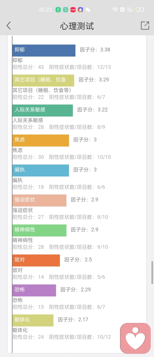154x357 pixels.
Task: Select the olive 躯体化 bar
Action: pyautogui.click(x=33, y=320)
